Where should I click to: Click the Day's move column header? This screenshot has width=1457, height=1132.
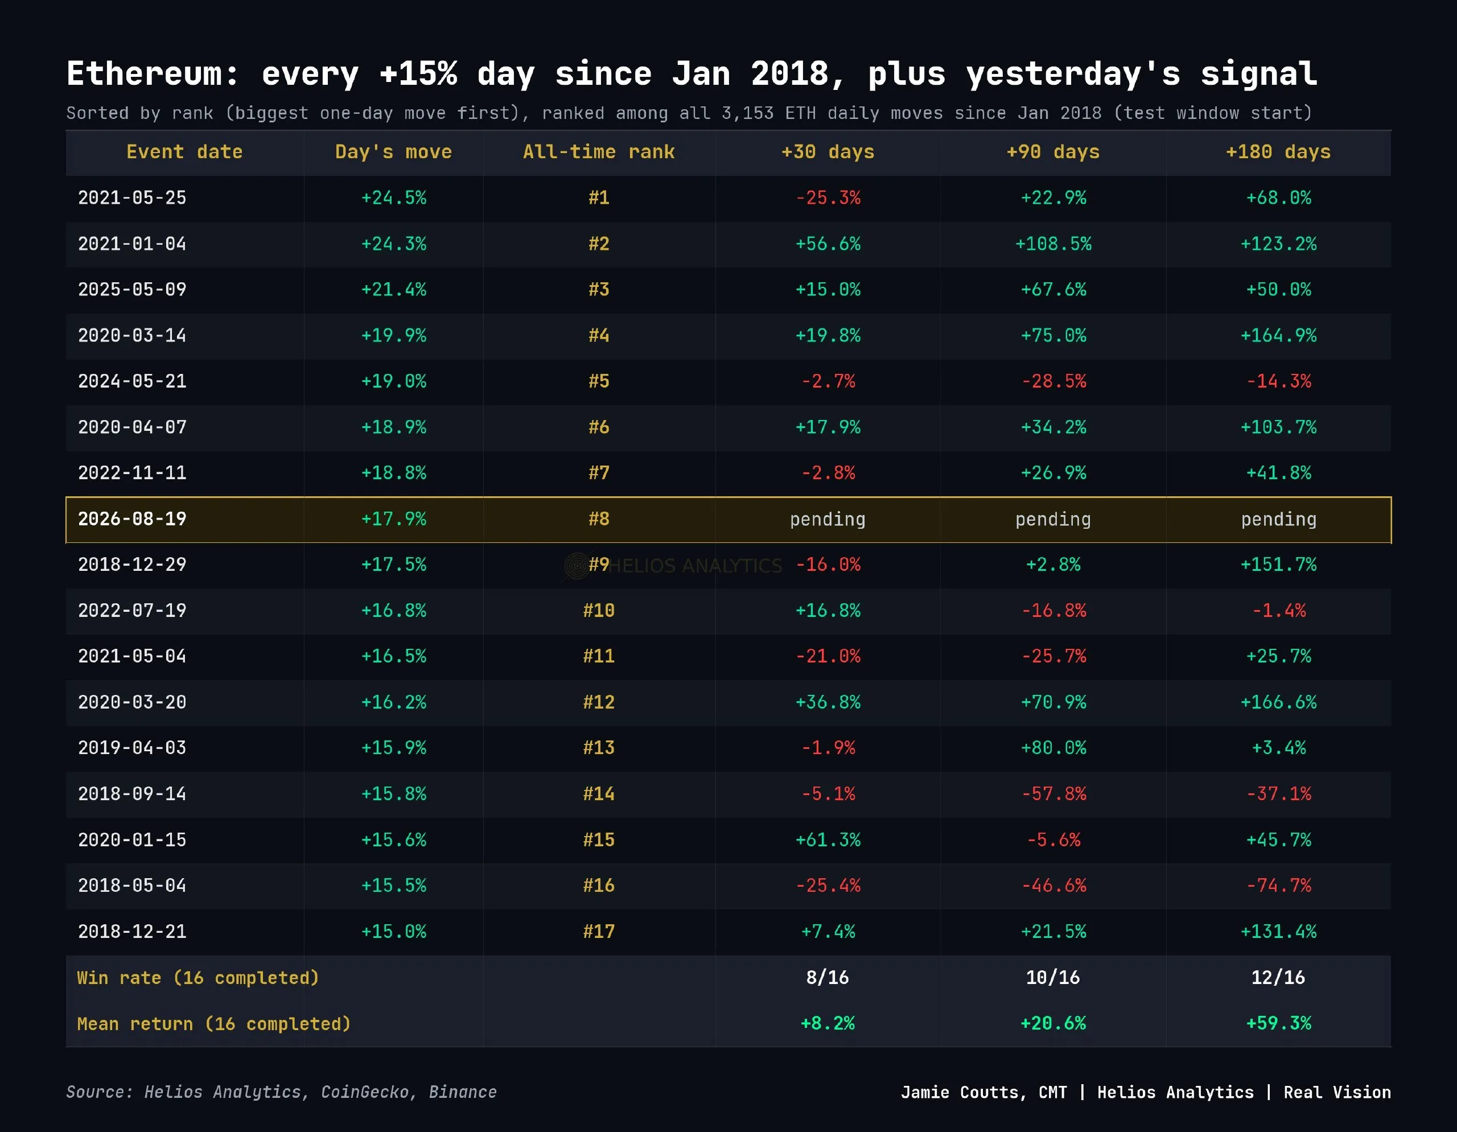tap(394, 152)
